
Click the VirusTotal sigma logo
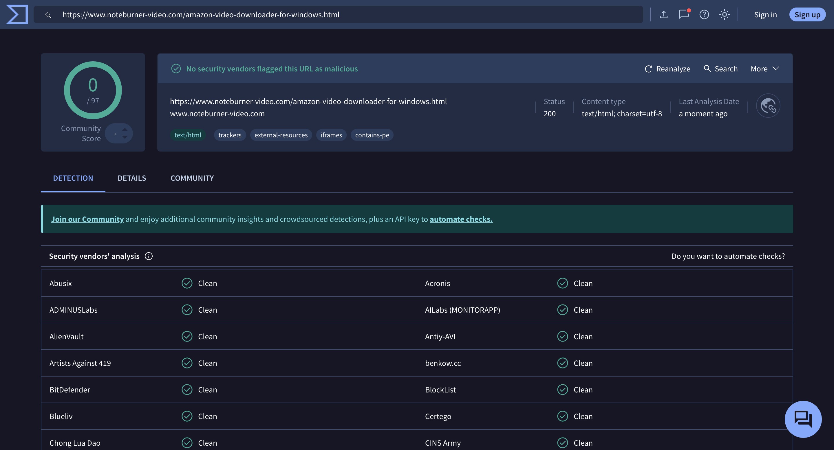17,14
